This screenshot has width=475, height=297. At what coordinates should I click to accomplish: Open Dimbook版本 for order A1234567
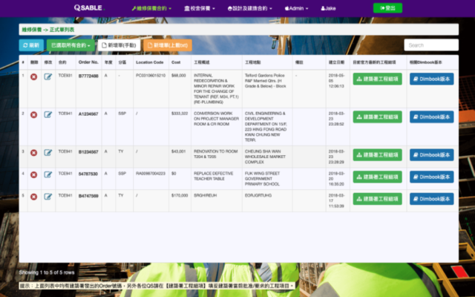click(x=432, y=117)
